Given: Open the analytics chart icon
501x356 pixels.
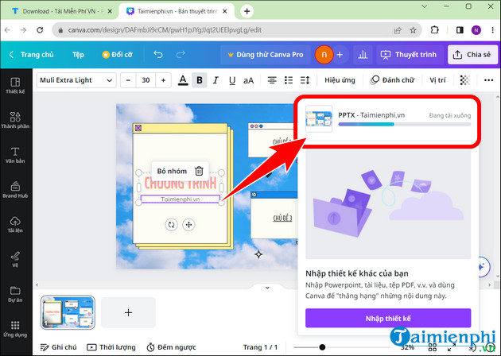Looking at the screenshot, I should click(x=363, y=55).
